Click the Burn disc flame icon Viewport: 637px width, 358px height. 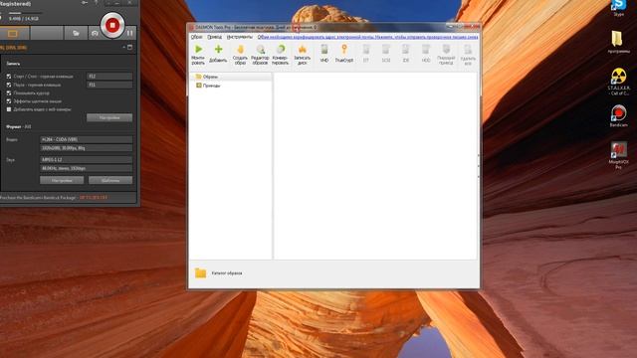[x=303, y=50]
